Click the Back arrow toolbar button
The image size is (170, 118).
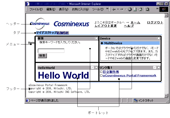(114, 9)
